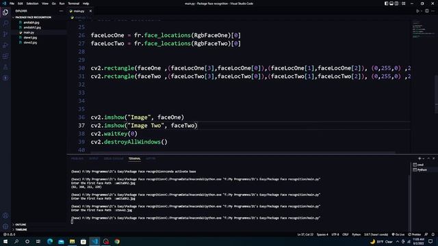The image size is (438, 246).
Task: Change encoding via UTF-8 status item
Action: click(x=335, y=234)
